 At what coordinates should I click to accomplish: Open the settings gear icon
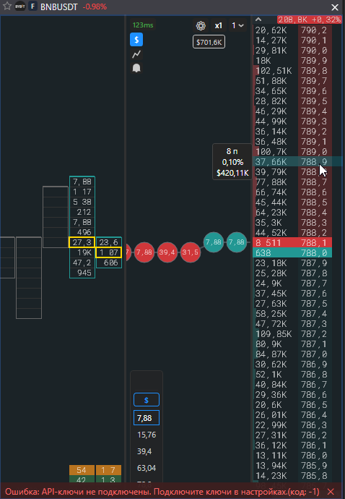(201, 25)
